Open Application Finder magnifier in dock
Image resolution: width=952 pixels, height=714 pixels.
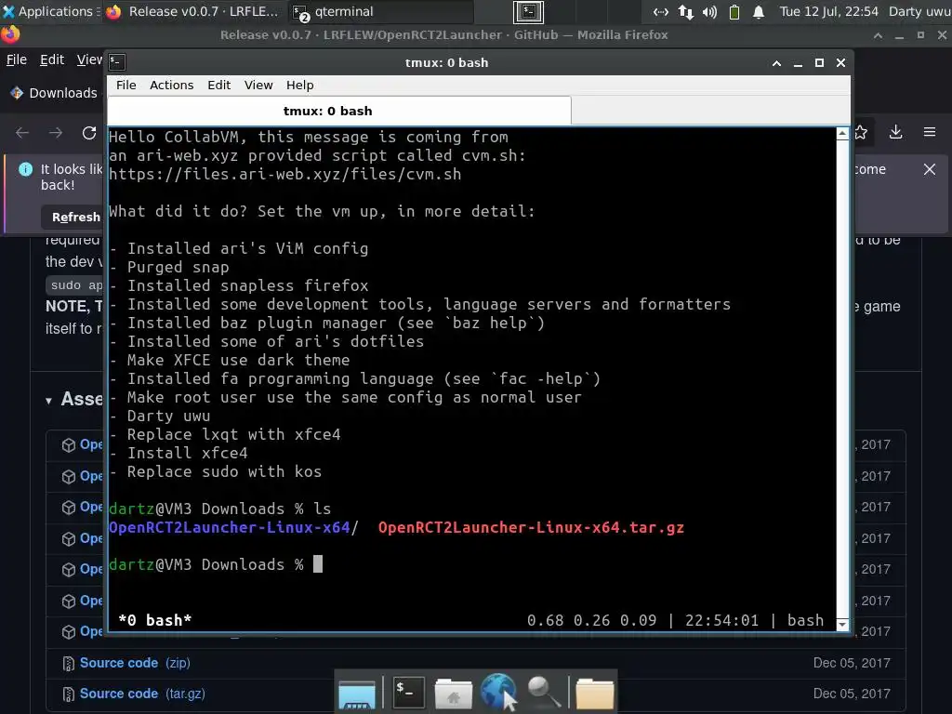click(x=543, y=692)
